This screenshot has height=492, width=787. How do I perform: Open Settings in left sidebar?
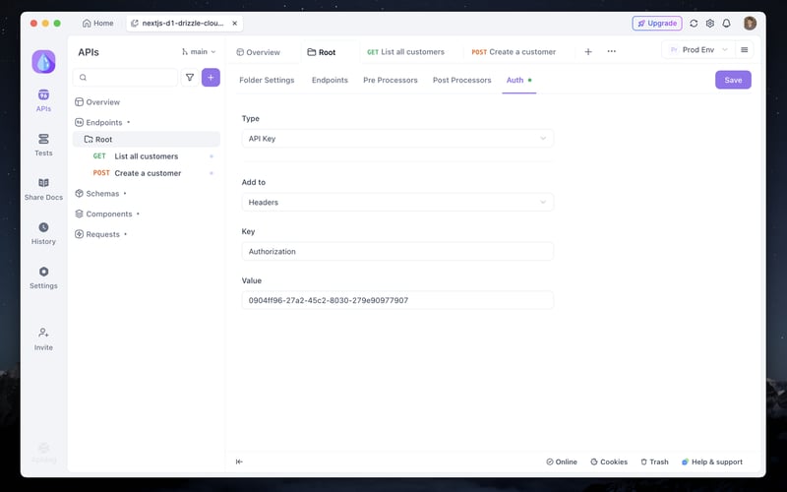tap(43, 277)
